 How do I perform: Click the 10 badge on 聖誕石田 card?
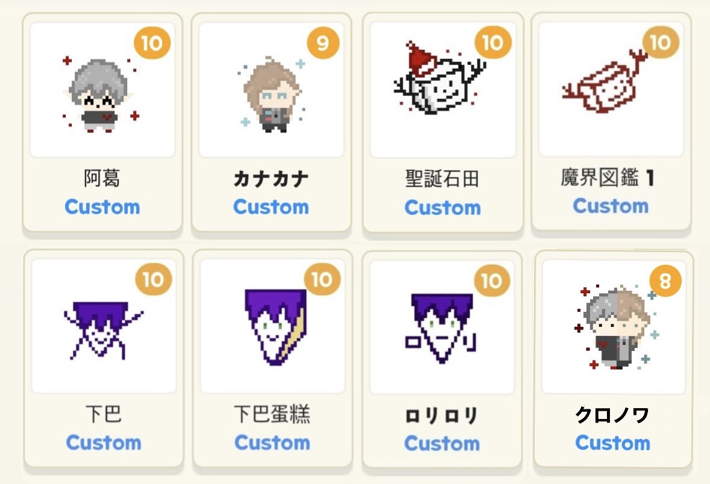[x=493, y=43]
